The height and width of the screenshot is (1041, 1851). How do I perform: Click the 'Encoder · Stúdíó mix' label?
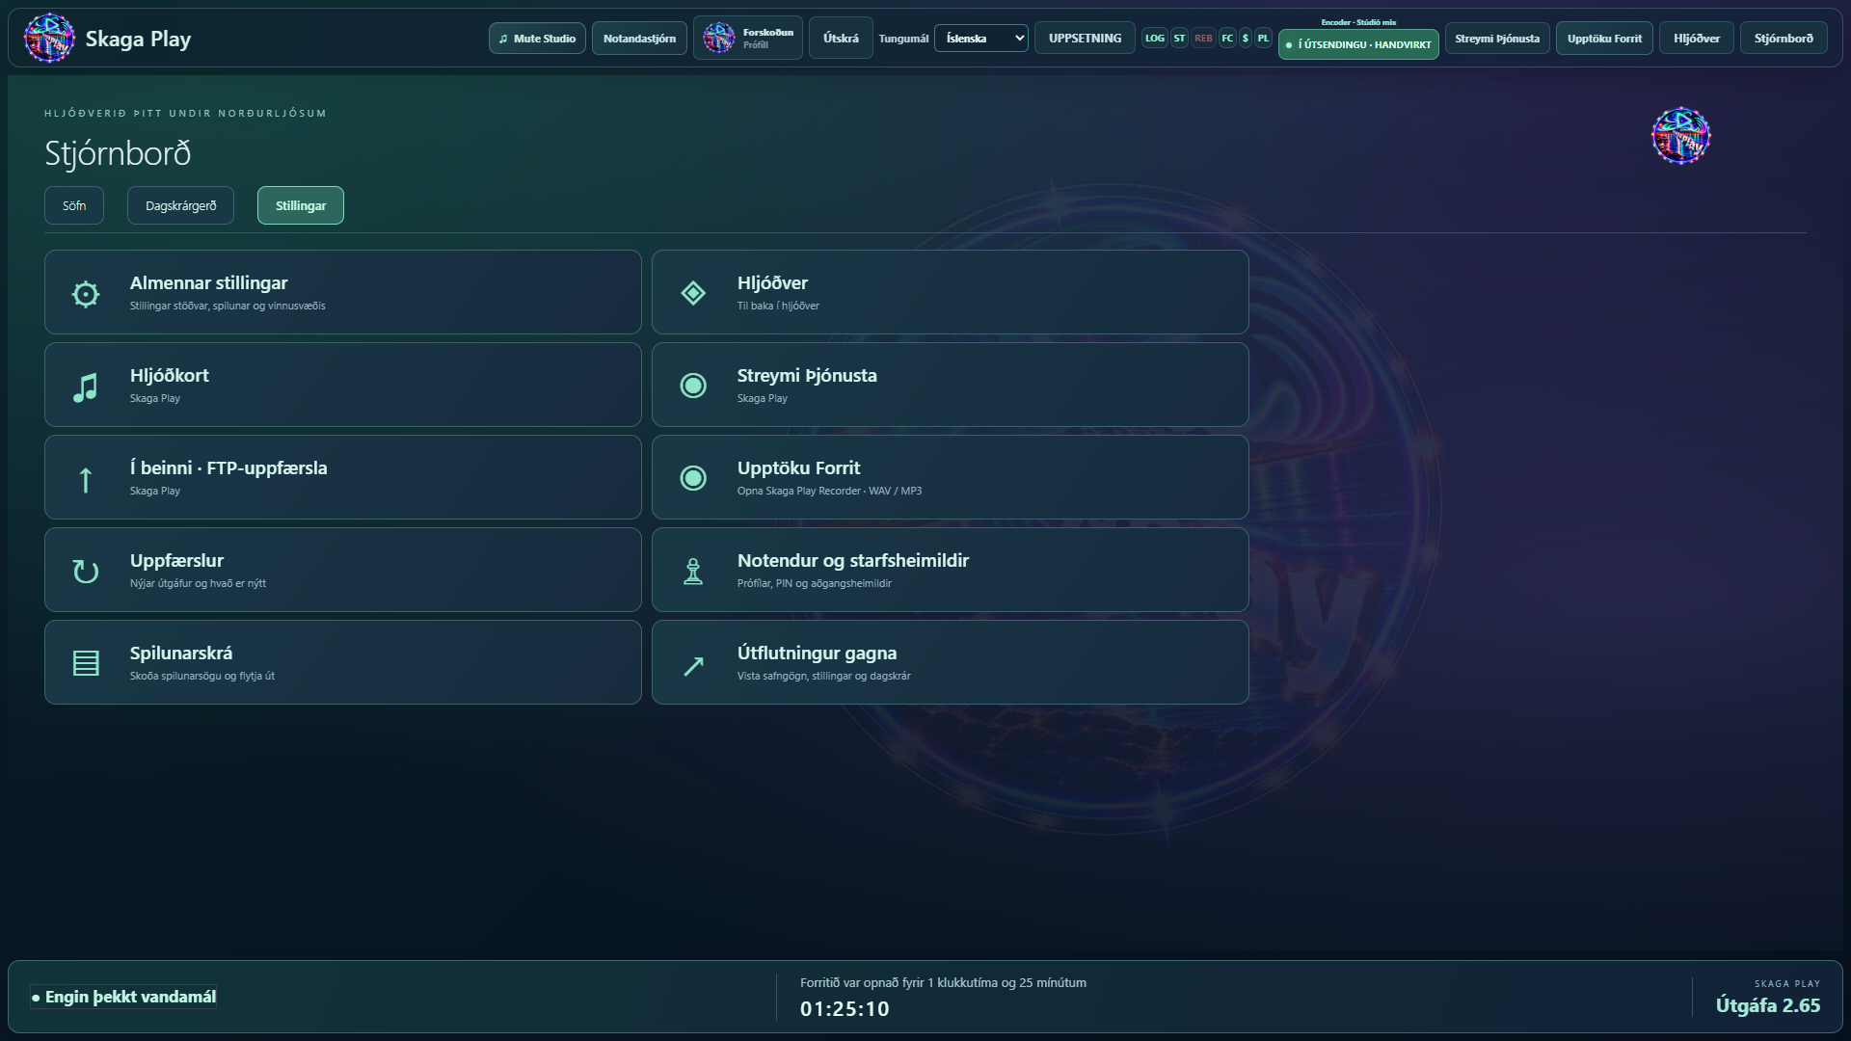1358,22
